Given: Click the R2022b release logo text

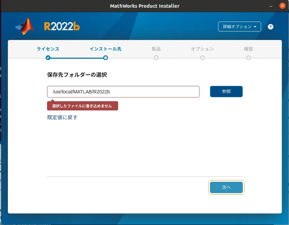Looking at the screenshot, I should [62, 27].
